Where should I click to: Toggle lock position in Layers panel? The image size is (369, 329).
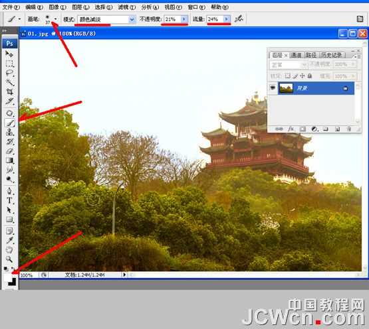[303, 76]
